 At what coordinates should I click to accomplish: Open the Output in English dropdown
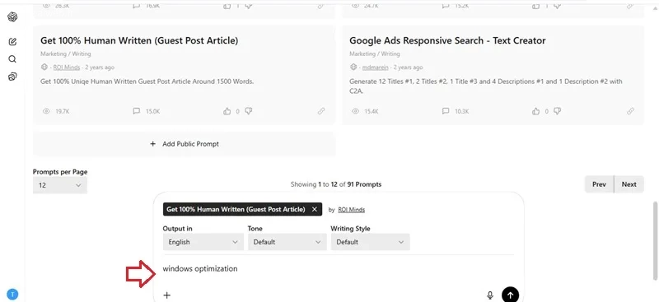point(203,242)
